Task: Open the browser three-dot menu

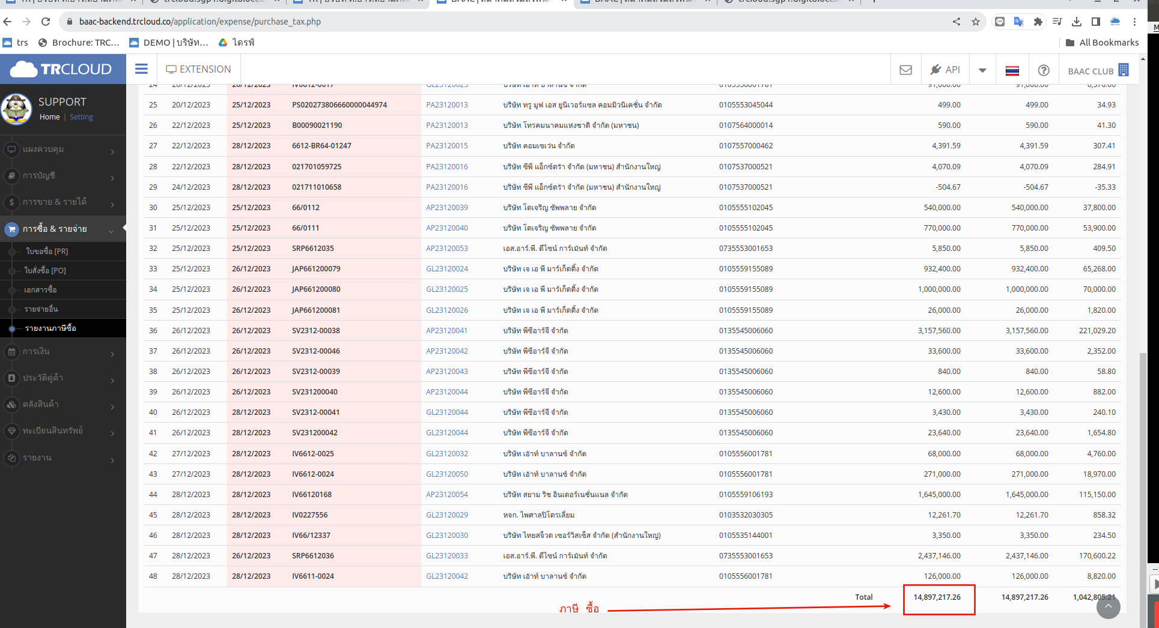Action: click(x=1134, y=22)
